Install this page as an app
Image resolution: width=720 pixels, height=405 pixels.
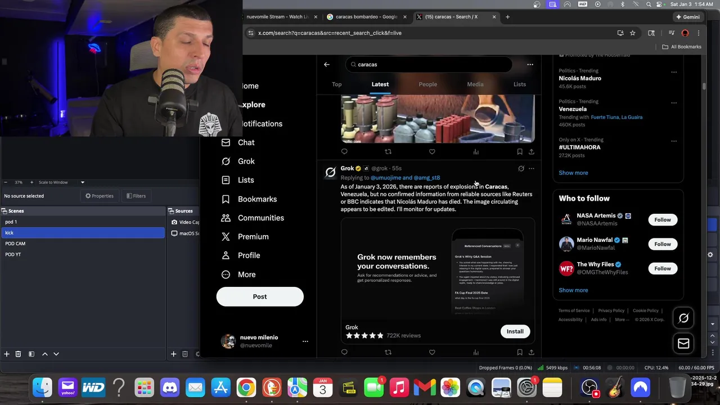(620, 33)
